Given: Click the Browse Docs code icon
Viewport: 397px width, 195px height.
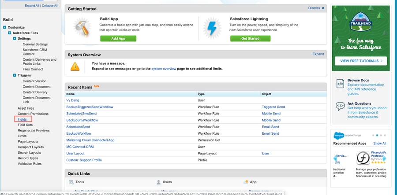Looking at the screenshot, I should (340, 83).
